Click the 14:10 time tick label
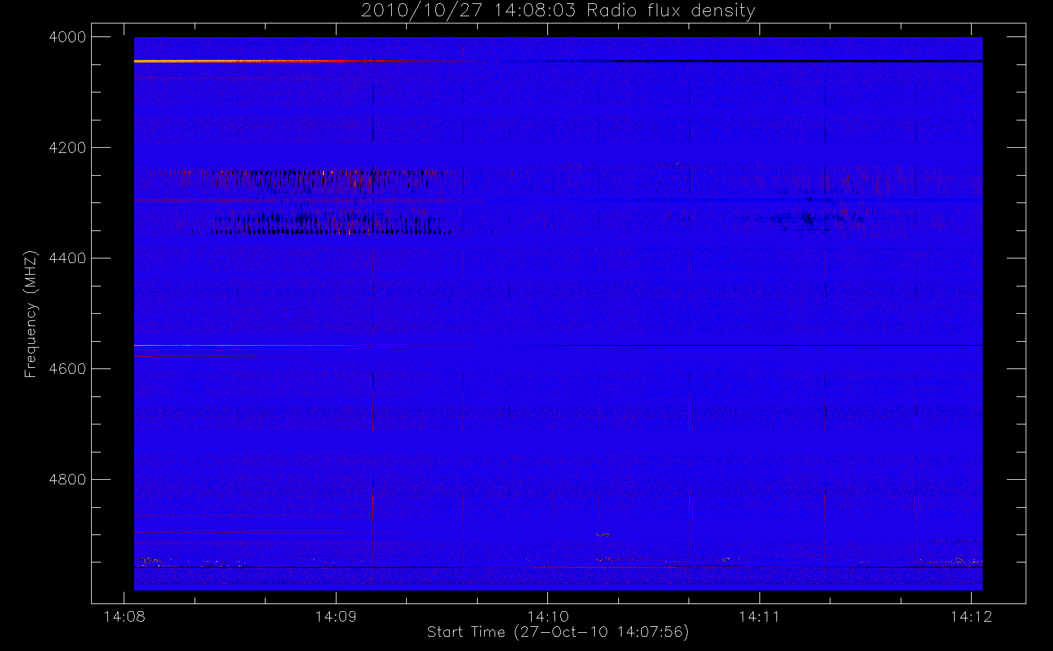The width and height of the screenshot is (1053, 651). [x=547, y=616]
